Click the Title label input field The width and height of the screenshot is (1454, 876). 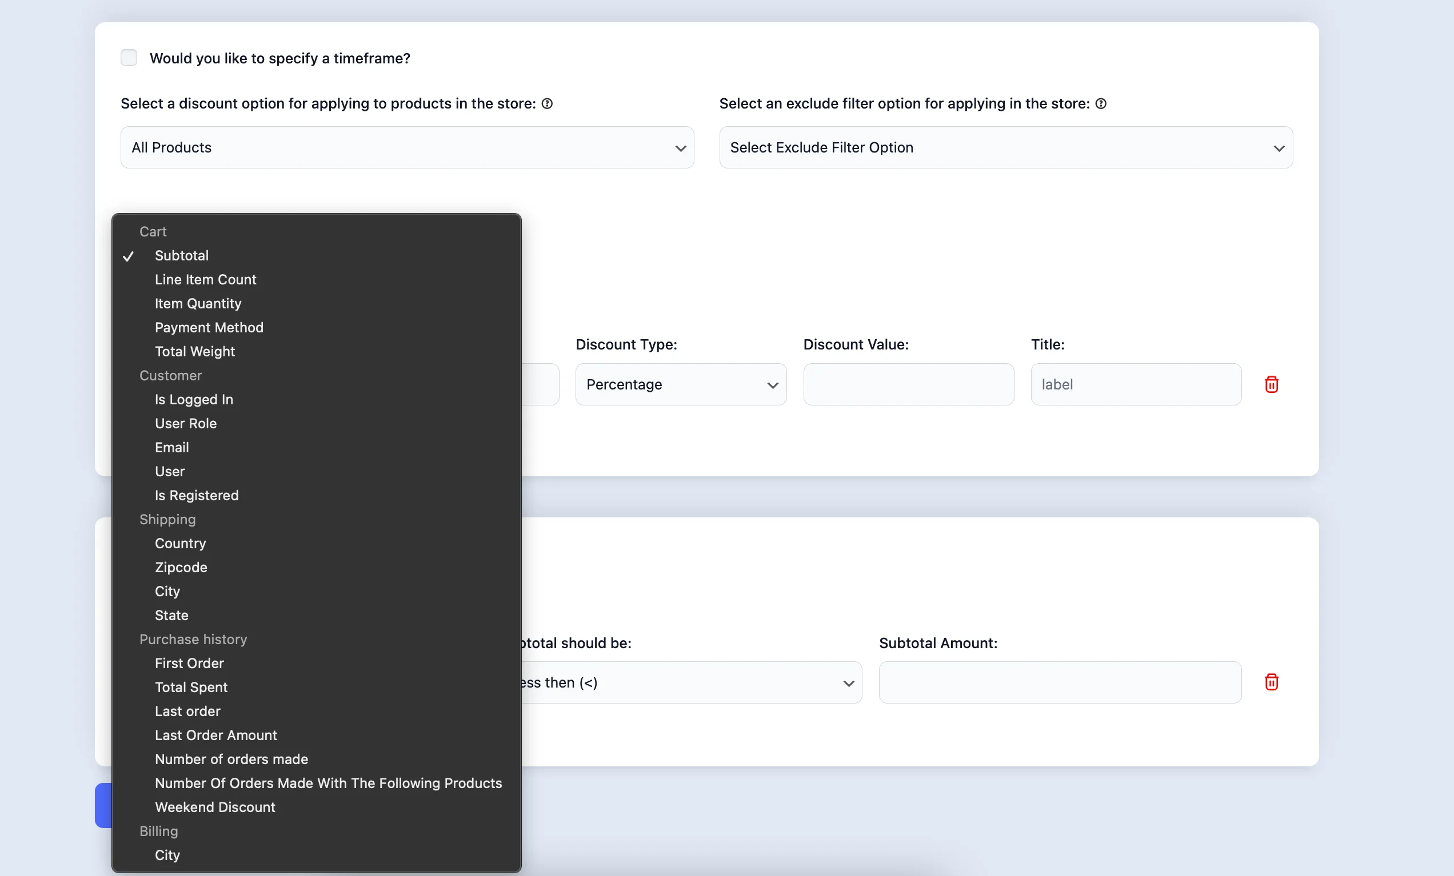click(1135, 384)
